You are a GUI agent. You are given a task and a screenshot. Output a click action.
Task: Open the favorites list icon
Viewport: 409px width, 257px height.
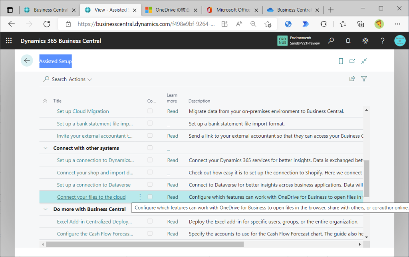click(x=343, y=24)
